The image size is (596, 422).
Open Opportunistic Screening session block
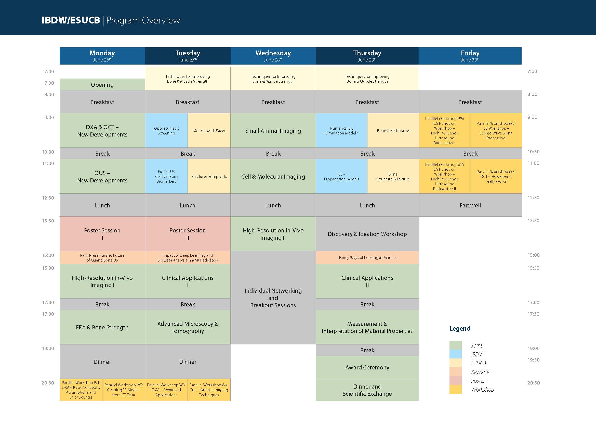[166, 130]
